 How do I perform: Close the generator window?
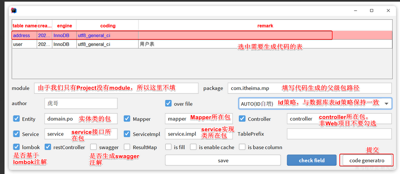pos(388,11)
